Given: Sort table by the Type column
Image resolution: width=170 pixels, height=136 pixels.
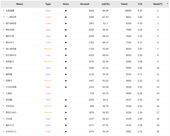Looking at the screenshot, I should (48, 4).
